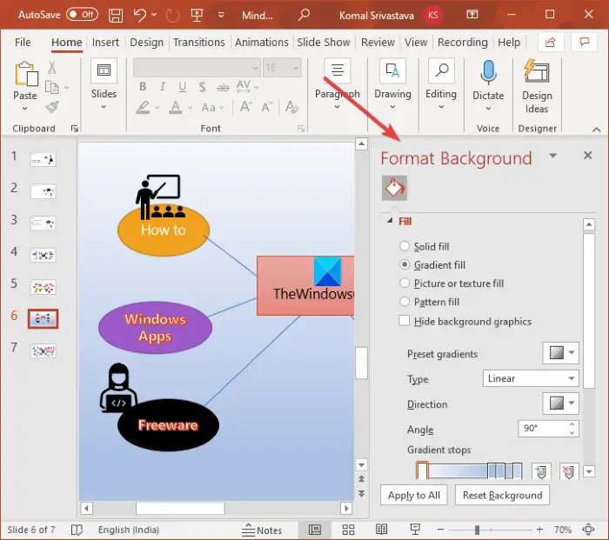Click the Notes button in status bar
The width and height of the screenshot is (609, 540).
click(262, 530)
